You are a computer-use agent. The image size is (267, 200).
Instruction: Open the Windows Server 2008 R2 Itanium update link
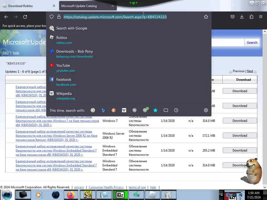(57, 135)
